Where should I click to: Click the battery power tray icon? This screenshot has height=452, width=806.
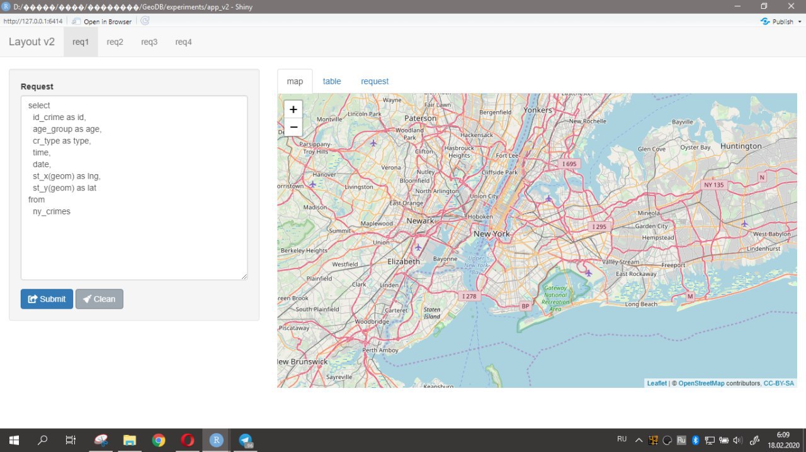[724, 440]
